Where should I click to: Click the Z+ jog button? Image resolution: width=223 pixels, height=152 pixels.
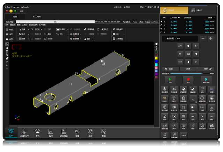coord(196,46)
